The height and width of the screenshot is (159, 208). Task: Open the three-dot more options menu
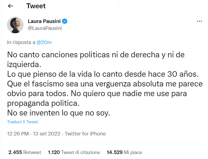coord(199,21)
